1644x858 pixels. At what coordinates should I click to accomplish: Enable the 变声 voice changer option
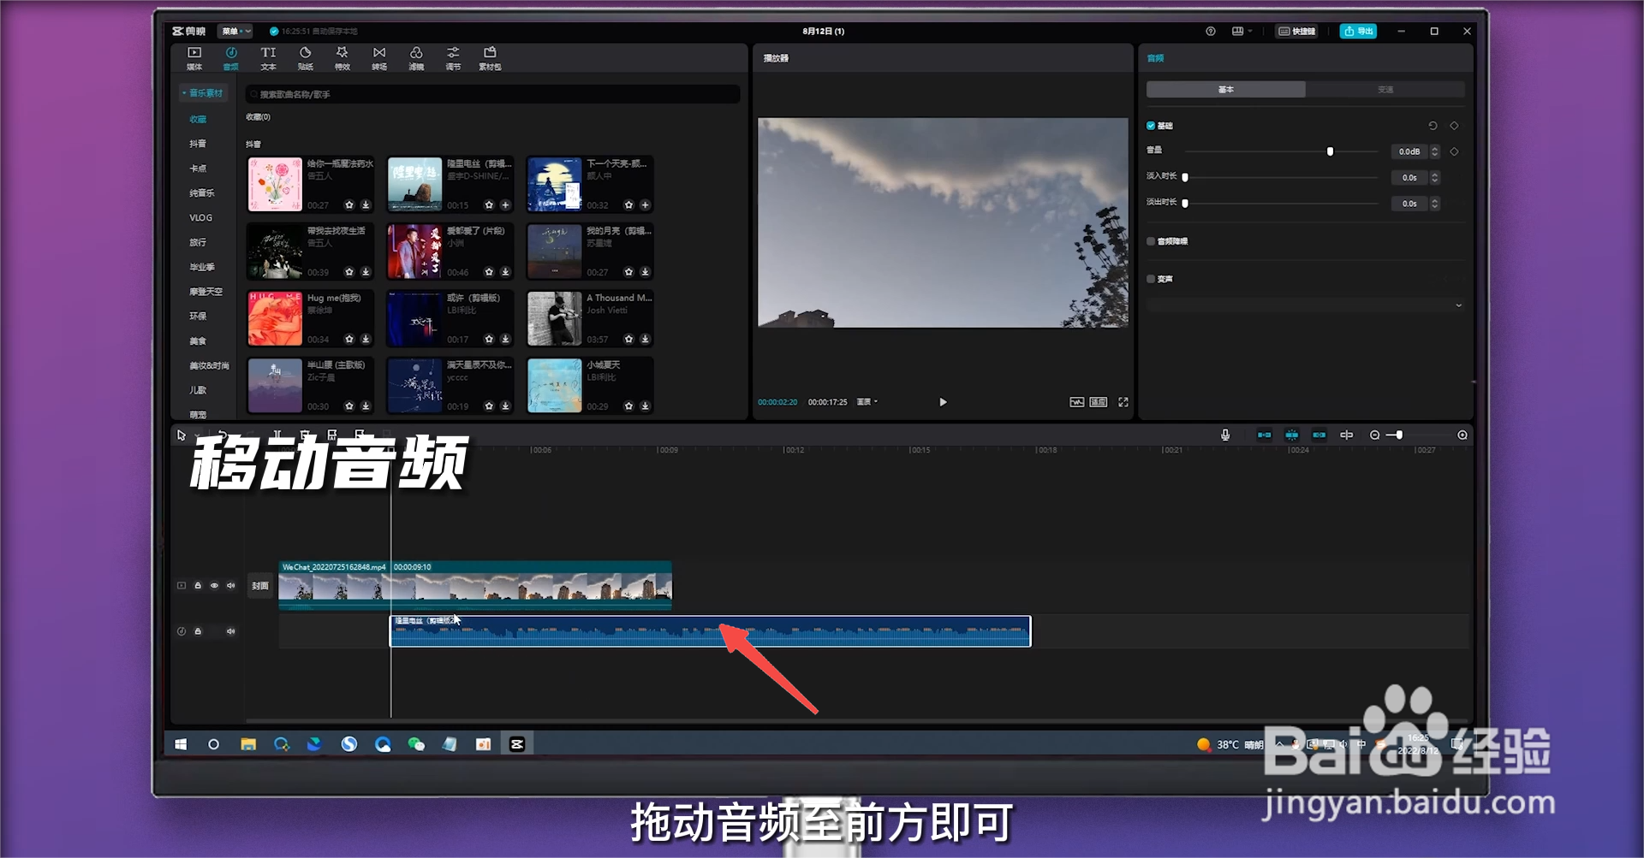[x=1151, y=278]
